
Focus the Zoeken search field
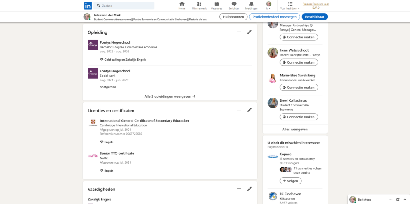tap(124, 6)
